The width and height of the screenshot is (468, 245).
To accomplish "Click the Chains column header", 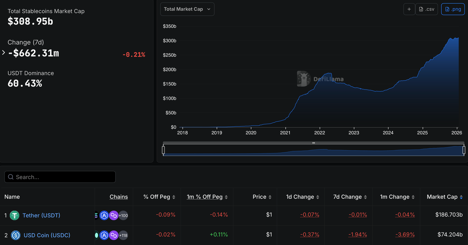I will coord(118,197).
